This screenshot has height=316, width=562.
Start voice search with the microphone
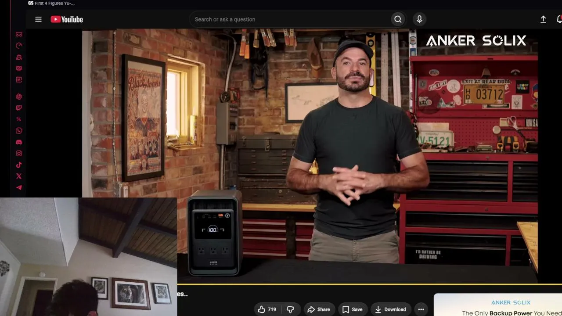click(x=419, y=19)
